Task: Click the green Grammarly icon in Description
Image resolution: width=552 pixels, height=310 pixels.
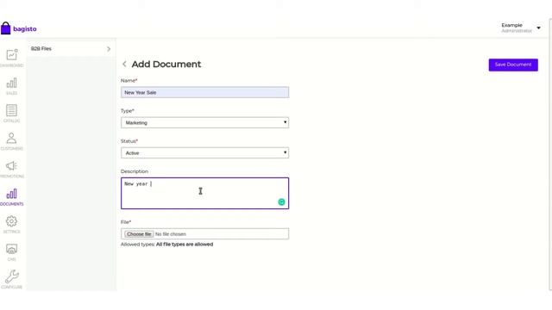Action: coord(281,201)
